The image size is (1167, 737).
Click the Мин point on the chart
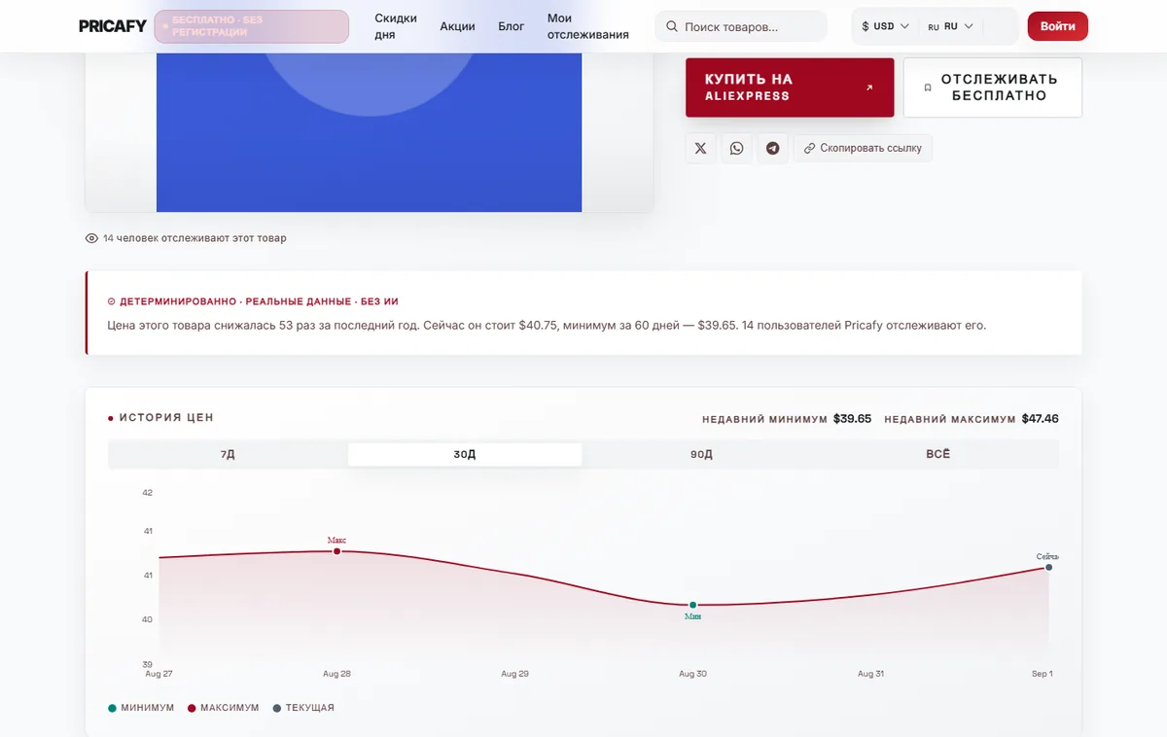692,605
